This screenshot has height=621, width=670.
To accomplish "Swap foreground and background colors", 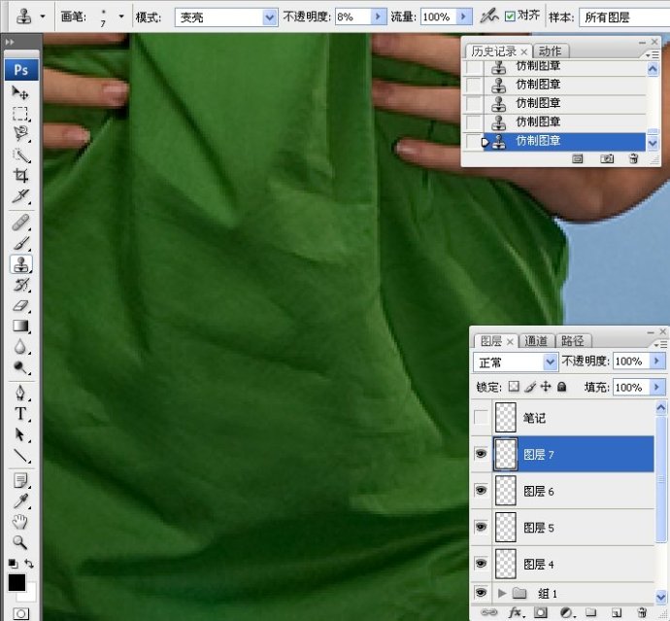I will tap(29, 564).
